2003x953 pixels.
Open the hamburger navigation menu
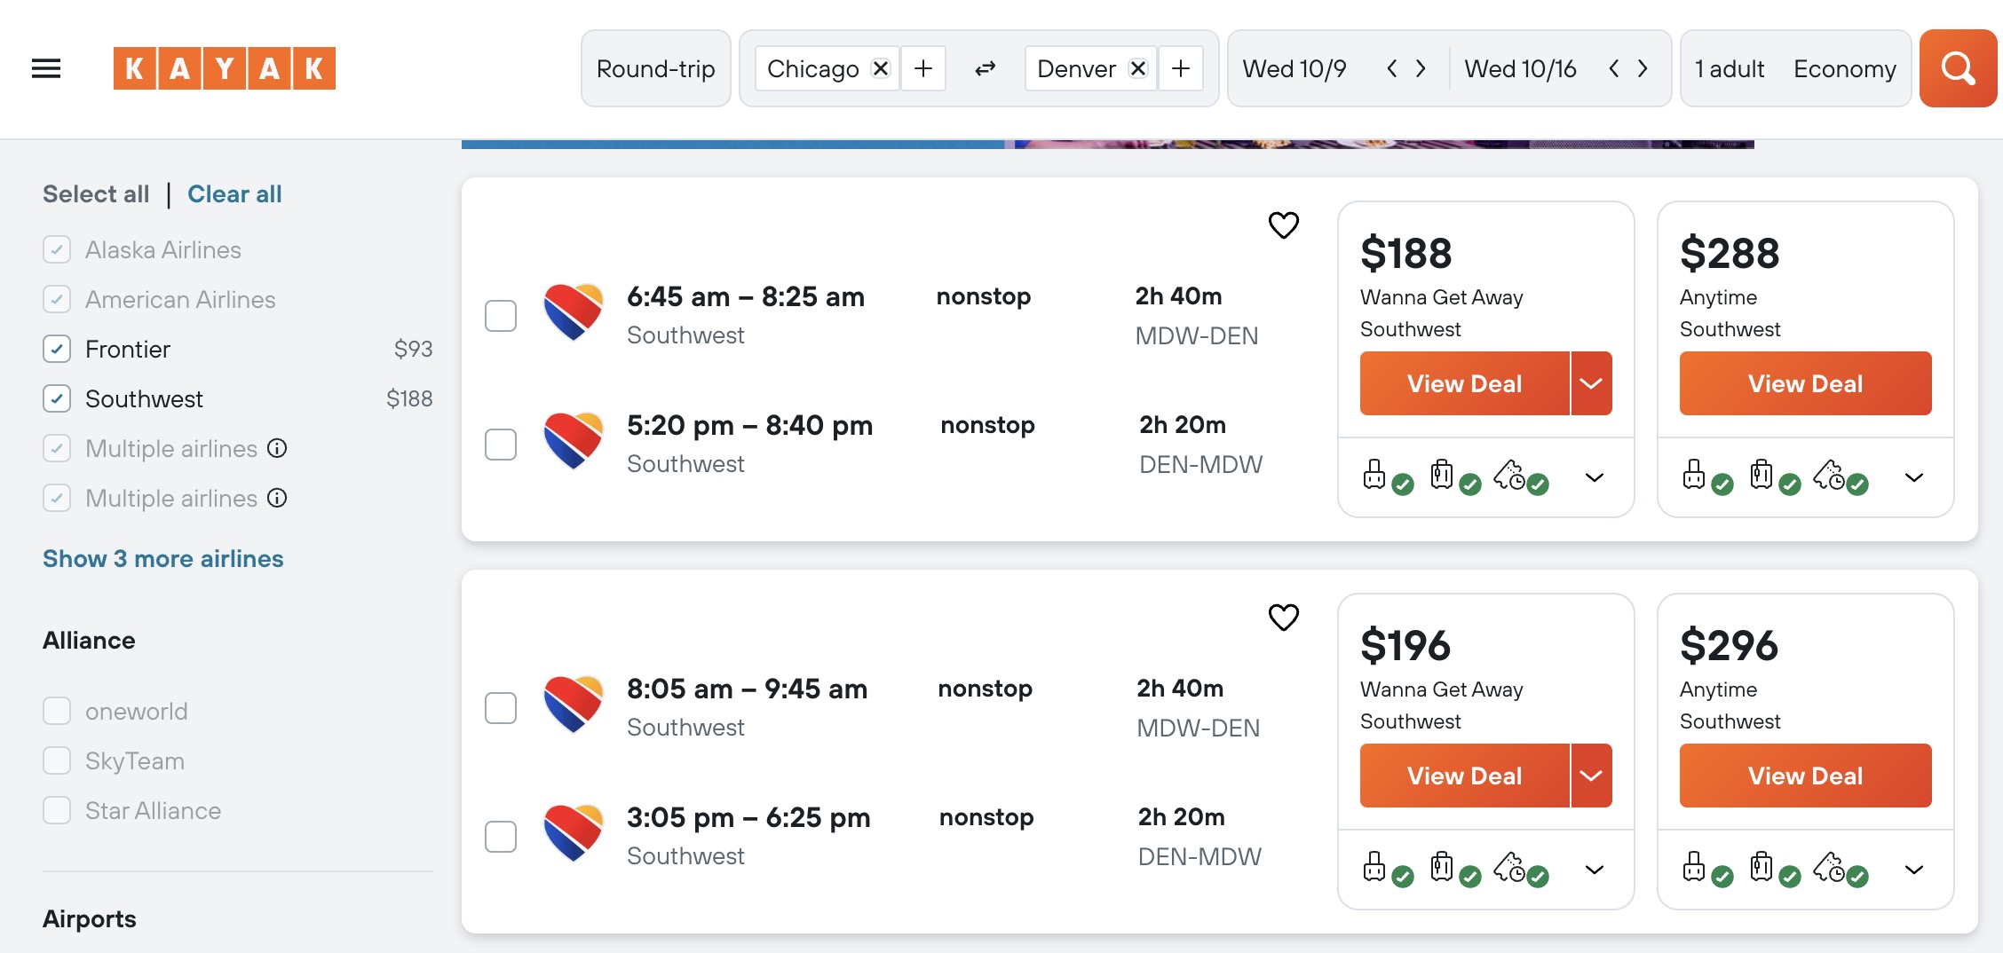pos(46,68)
